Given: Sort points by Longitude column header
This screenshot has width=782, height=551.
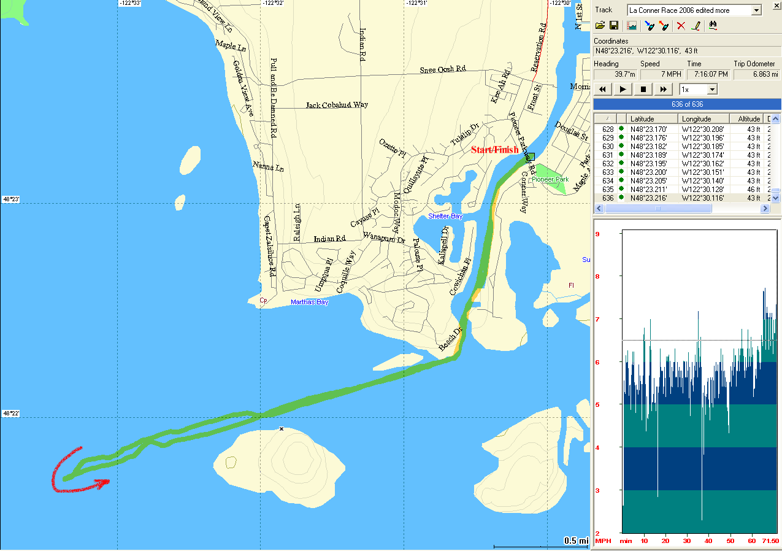Looking at the screenshot, I should (703, 119).
